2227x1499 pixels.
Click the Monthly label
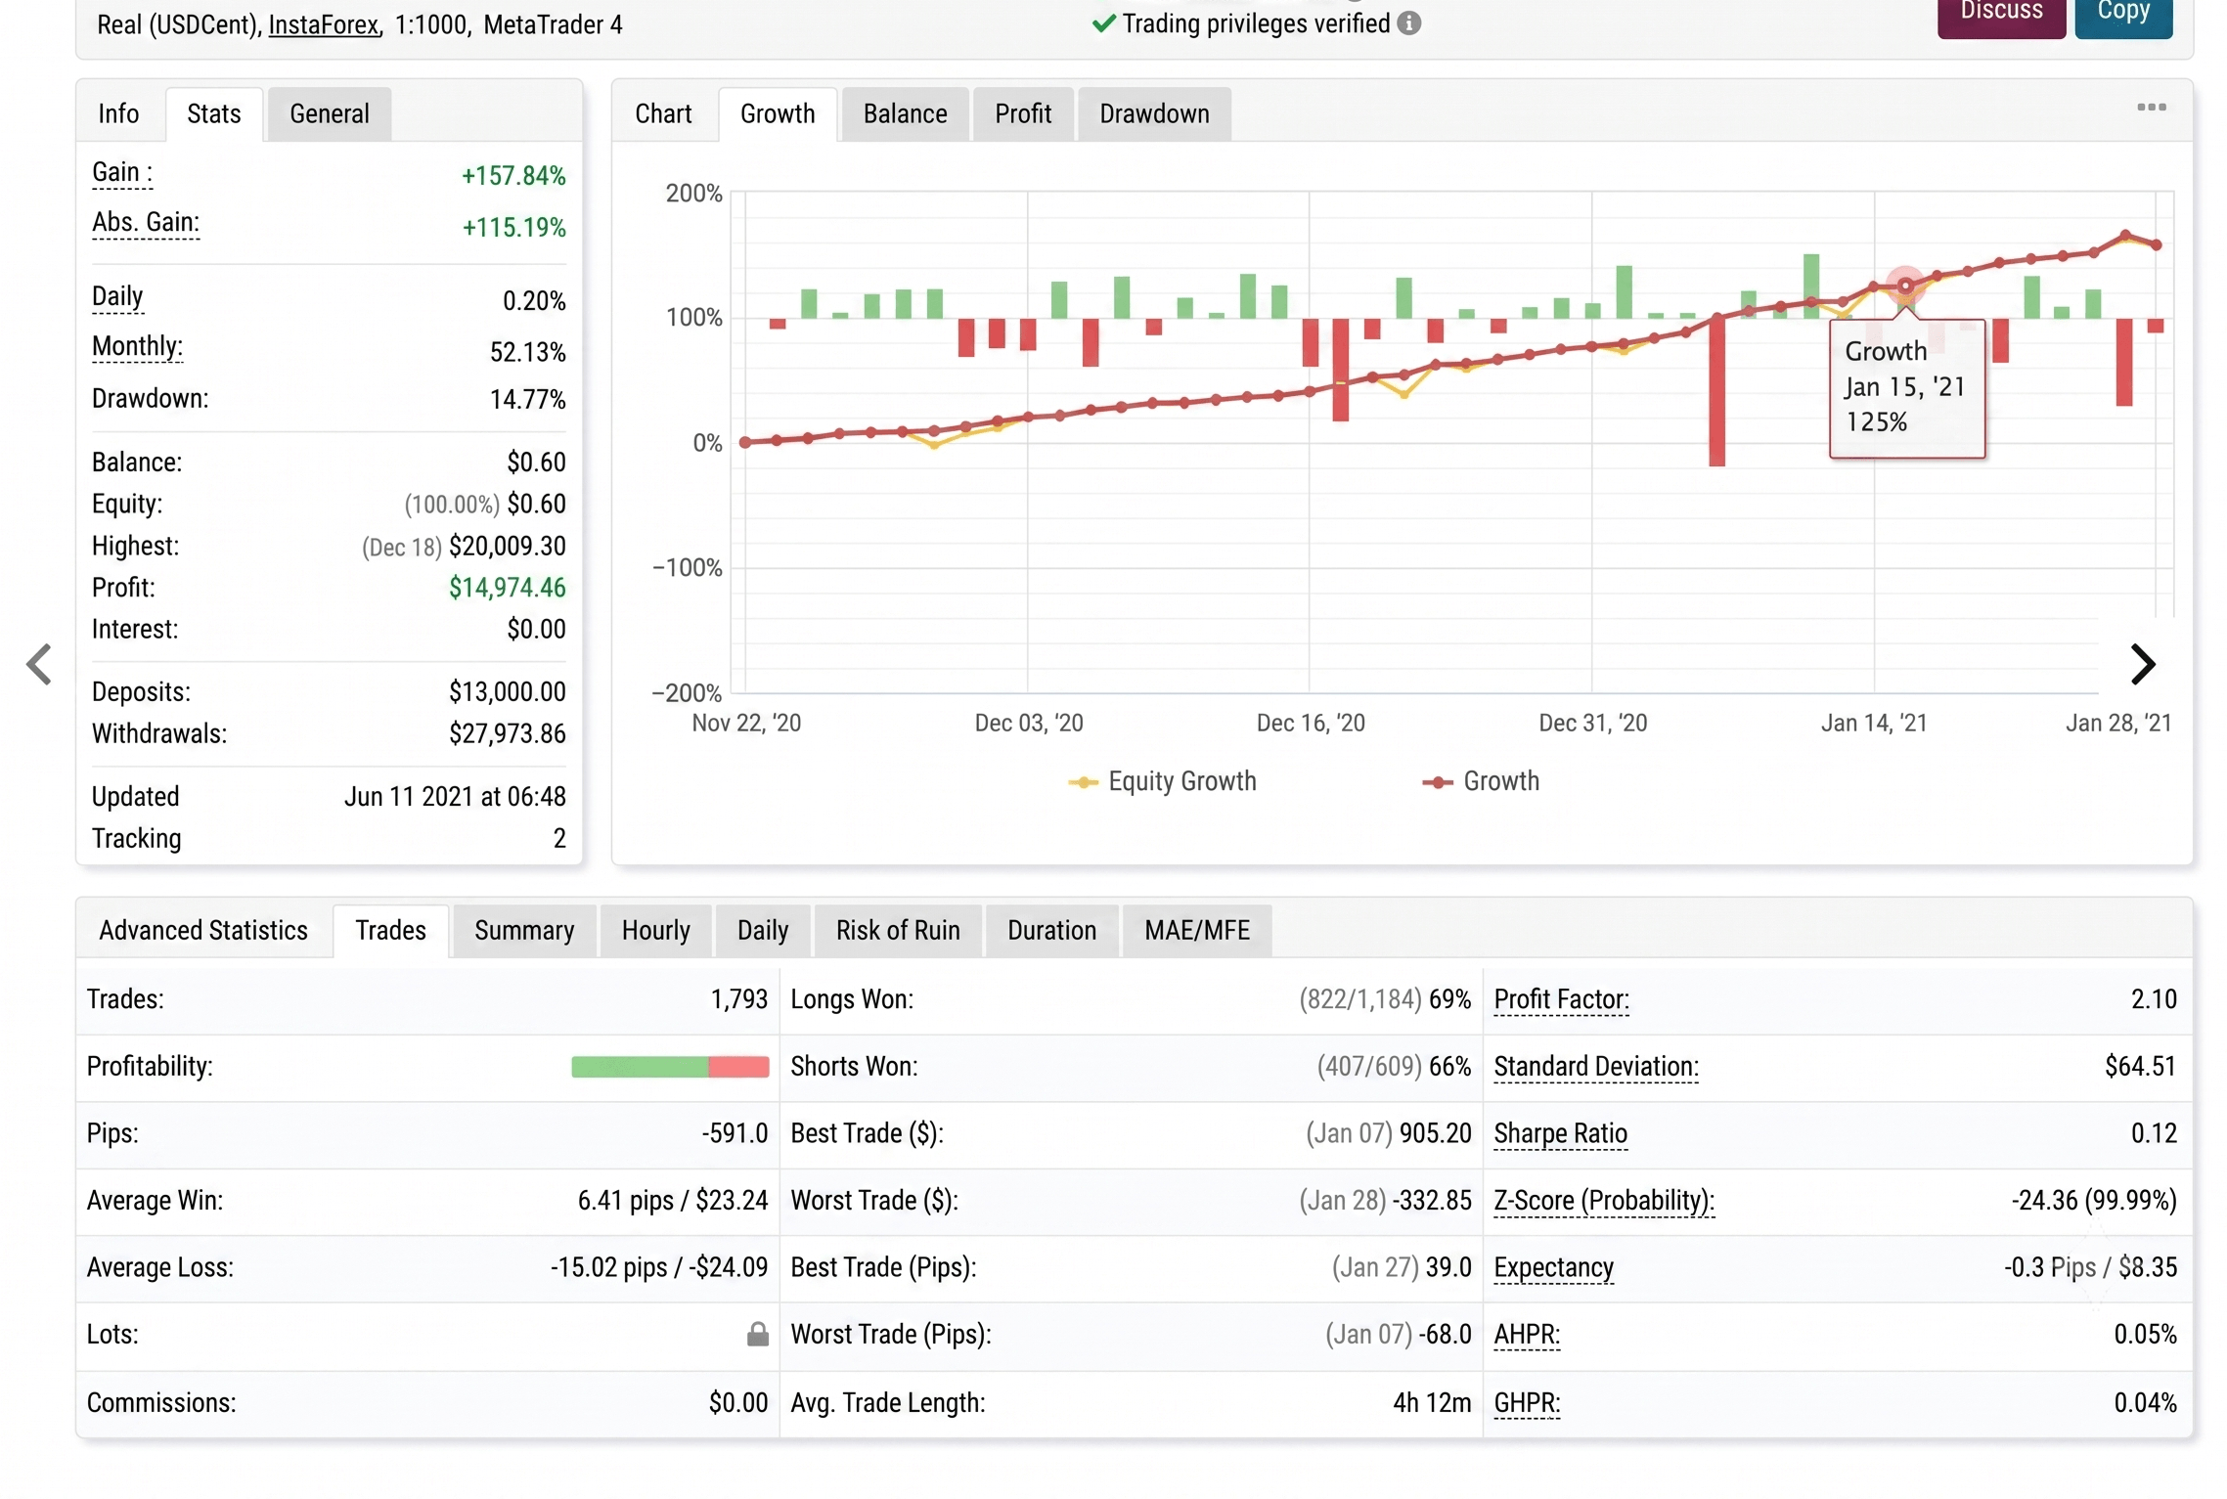pos(137,347)
